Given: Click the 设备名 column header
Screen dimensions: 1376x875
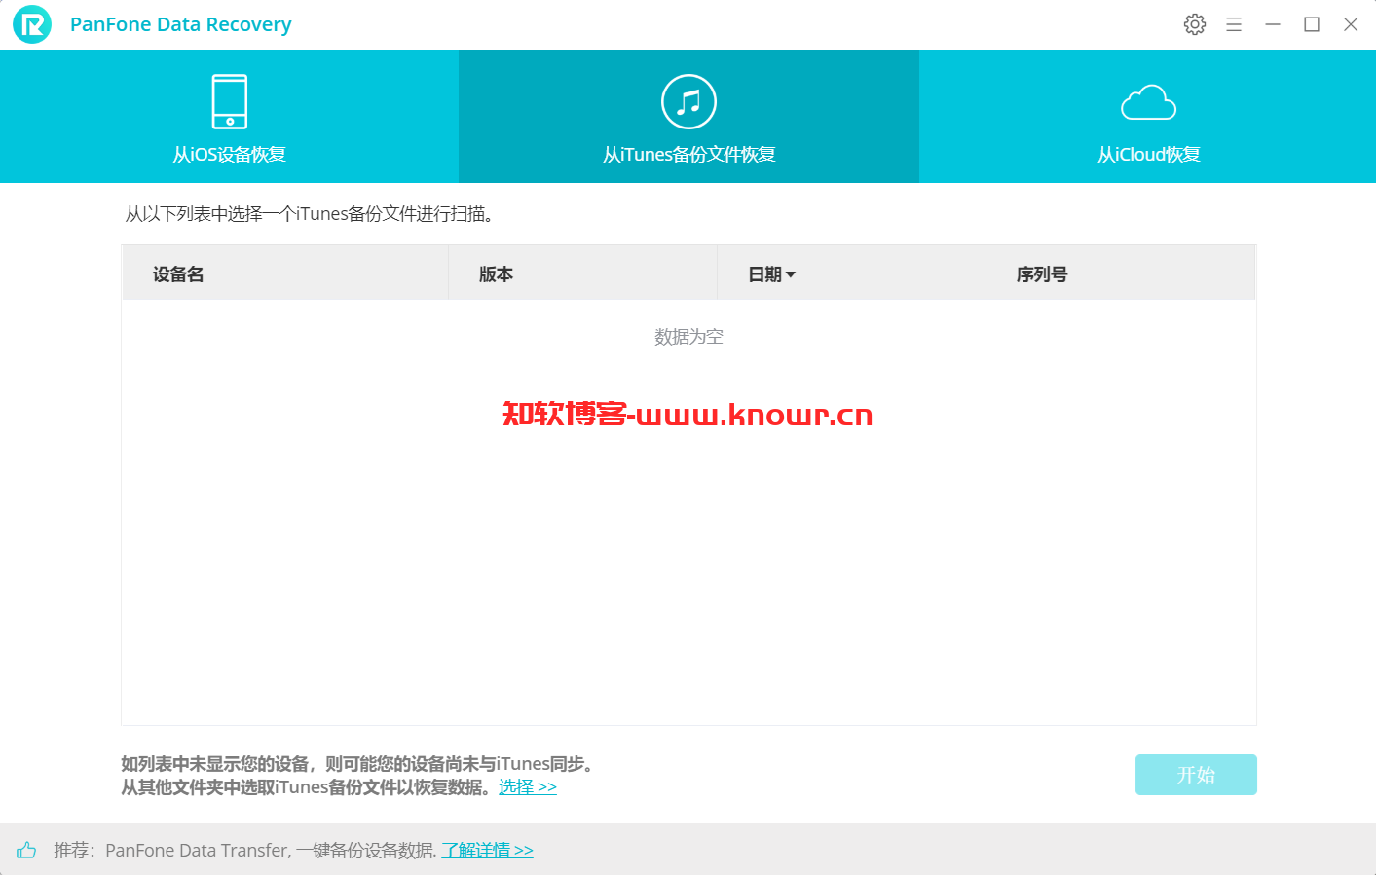Looking at the screenshot, I should pos(284,273).
